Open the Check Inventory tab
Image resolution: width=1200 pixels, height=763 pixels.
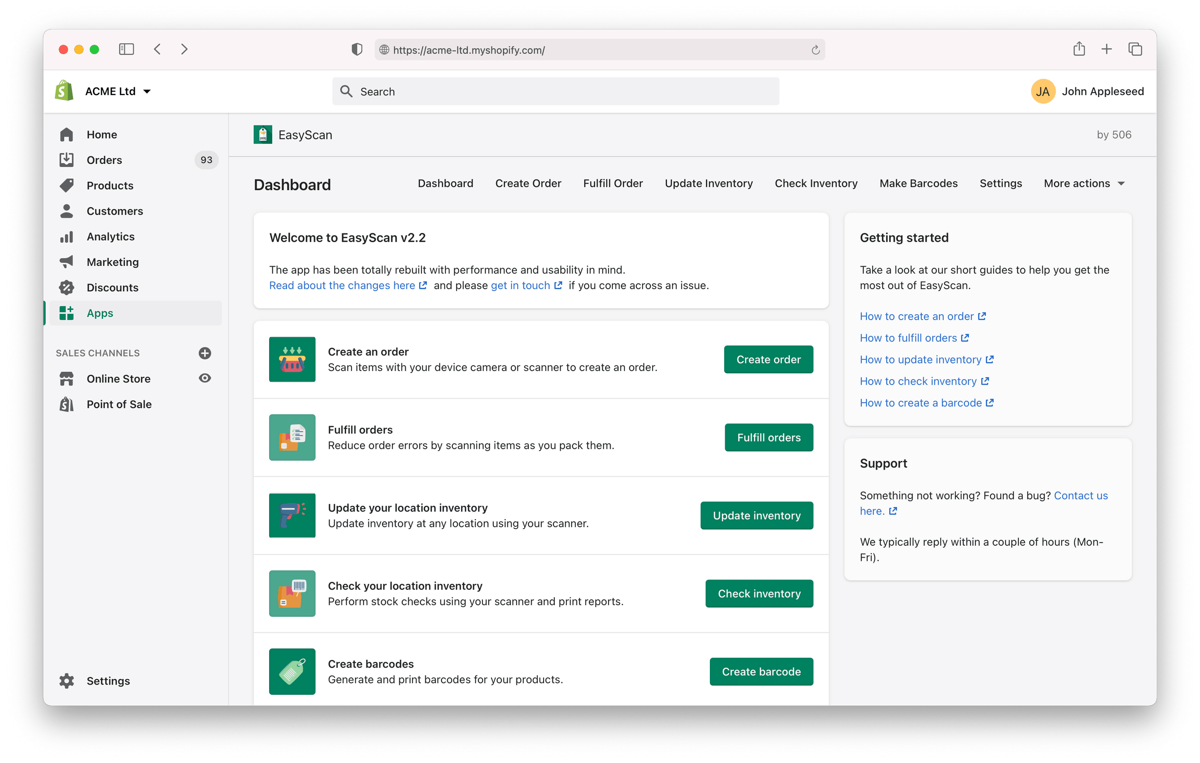[816, 183]
